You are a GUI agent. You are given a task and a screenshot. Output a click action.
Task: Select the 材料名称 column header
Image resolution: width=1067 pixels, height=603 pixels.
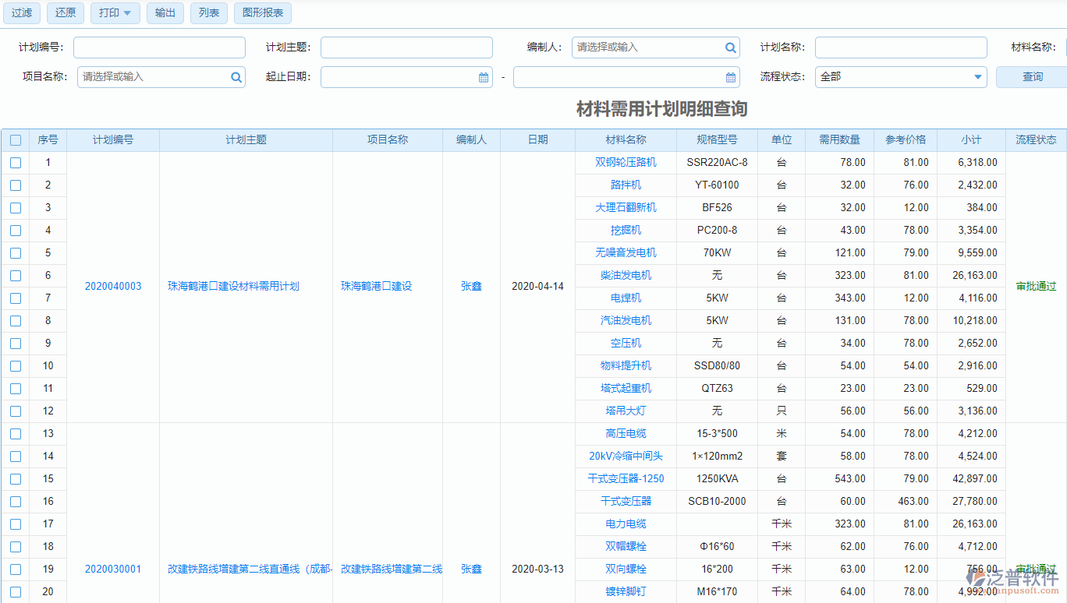coord(626,139)
